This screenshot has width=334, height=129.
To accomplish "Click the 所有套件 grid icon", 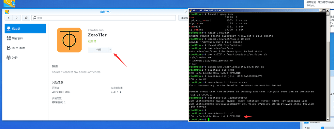I will coord(8,38).
